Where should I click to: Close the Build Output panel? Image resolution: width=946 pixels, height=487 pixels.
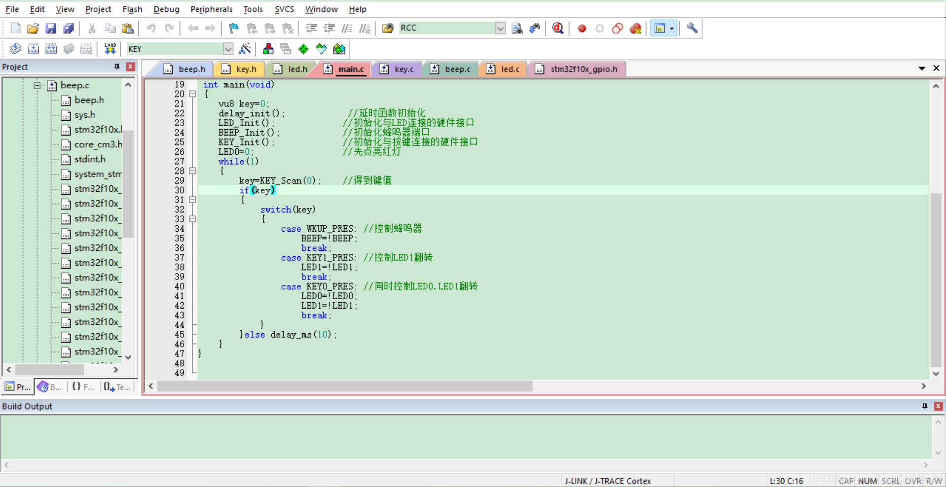(939, 406)
